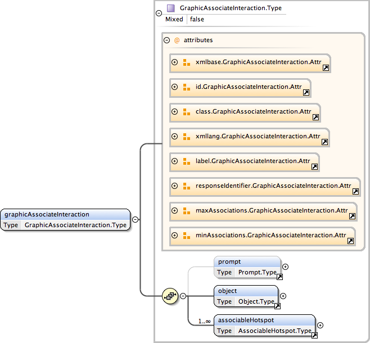Expand the prompt element
Image resolution: width=370 pixels, height=343 pixels.
(285, 267)
